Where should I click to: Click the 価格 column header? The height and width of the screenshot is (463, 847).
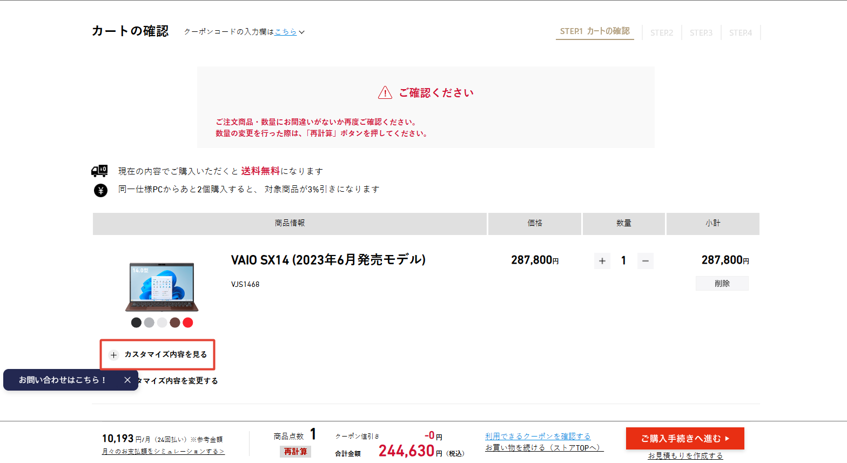535,223
